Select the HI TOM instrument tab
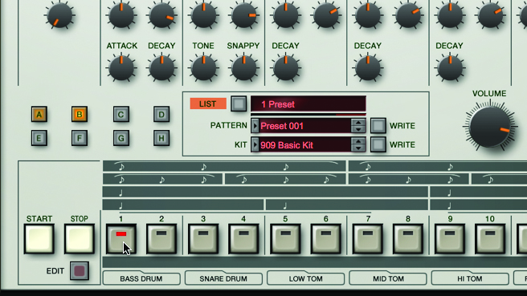 click(470, 278)
